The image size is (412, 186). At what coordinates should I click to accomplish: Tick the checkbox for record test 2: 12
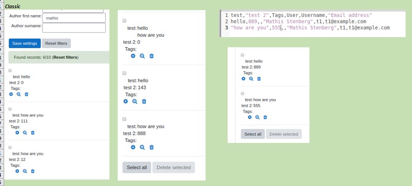(x=10, y=148)
